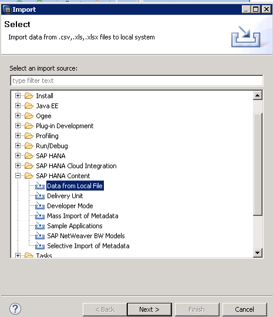This screenshot has width=273, height=317.
Task: Click the SAP HANA folder icon
Action: tap(29, 156)
